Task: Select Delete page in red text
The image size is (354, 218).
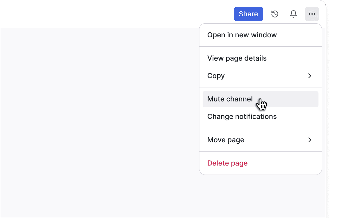Action: pyautogui.click(x=227, y=163)
